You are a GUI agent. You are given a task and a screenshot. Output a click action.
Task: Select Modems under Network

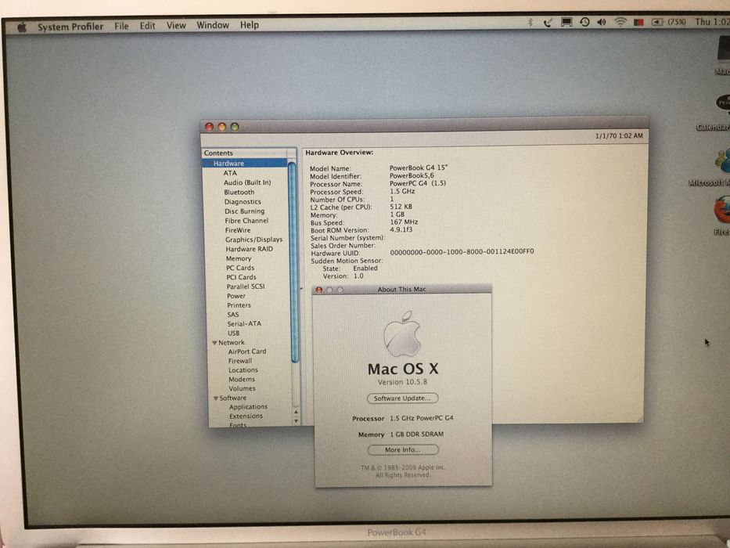(x=242, y=380)
